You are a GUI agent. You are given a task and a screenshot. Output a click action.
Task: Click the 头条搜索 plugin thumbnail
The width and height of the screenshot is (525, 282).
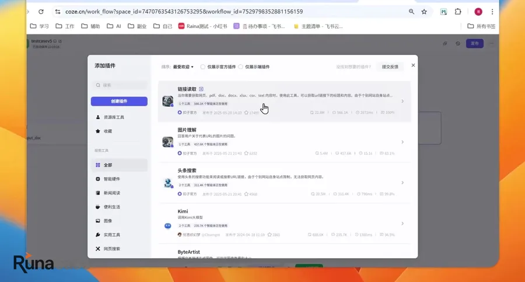tap(168, 183)
